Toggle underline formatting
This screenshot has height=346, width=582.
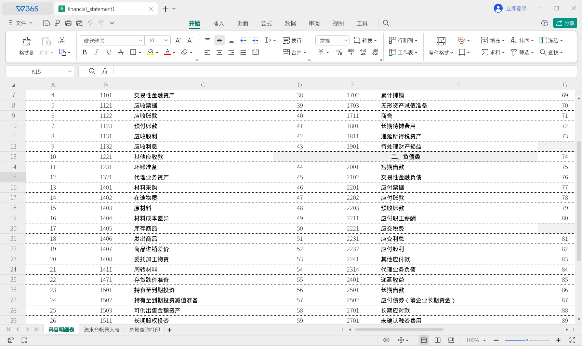click(108, 52)
